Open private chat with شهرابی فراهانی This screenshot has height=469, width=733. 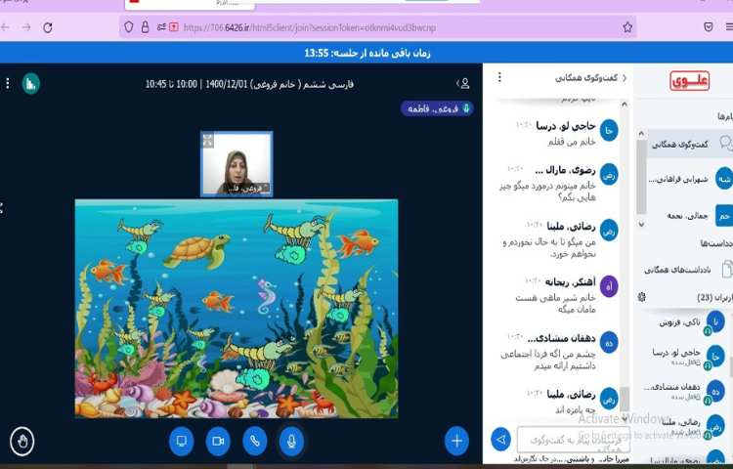[690, 179]
